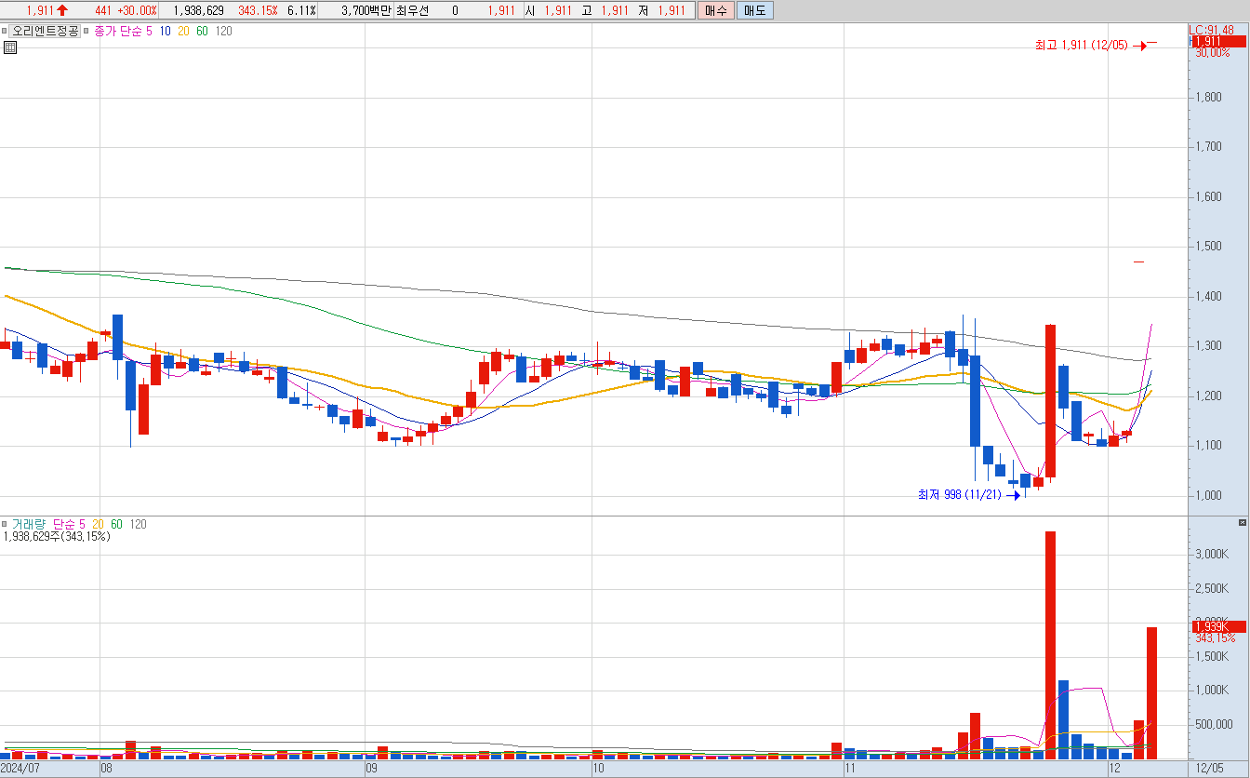Screen dimensions: 1250x778
Task: Click the current price 1,911 in header
Action: point(39,10)
